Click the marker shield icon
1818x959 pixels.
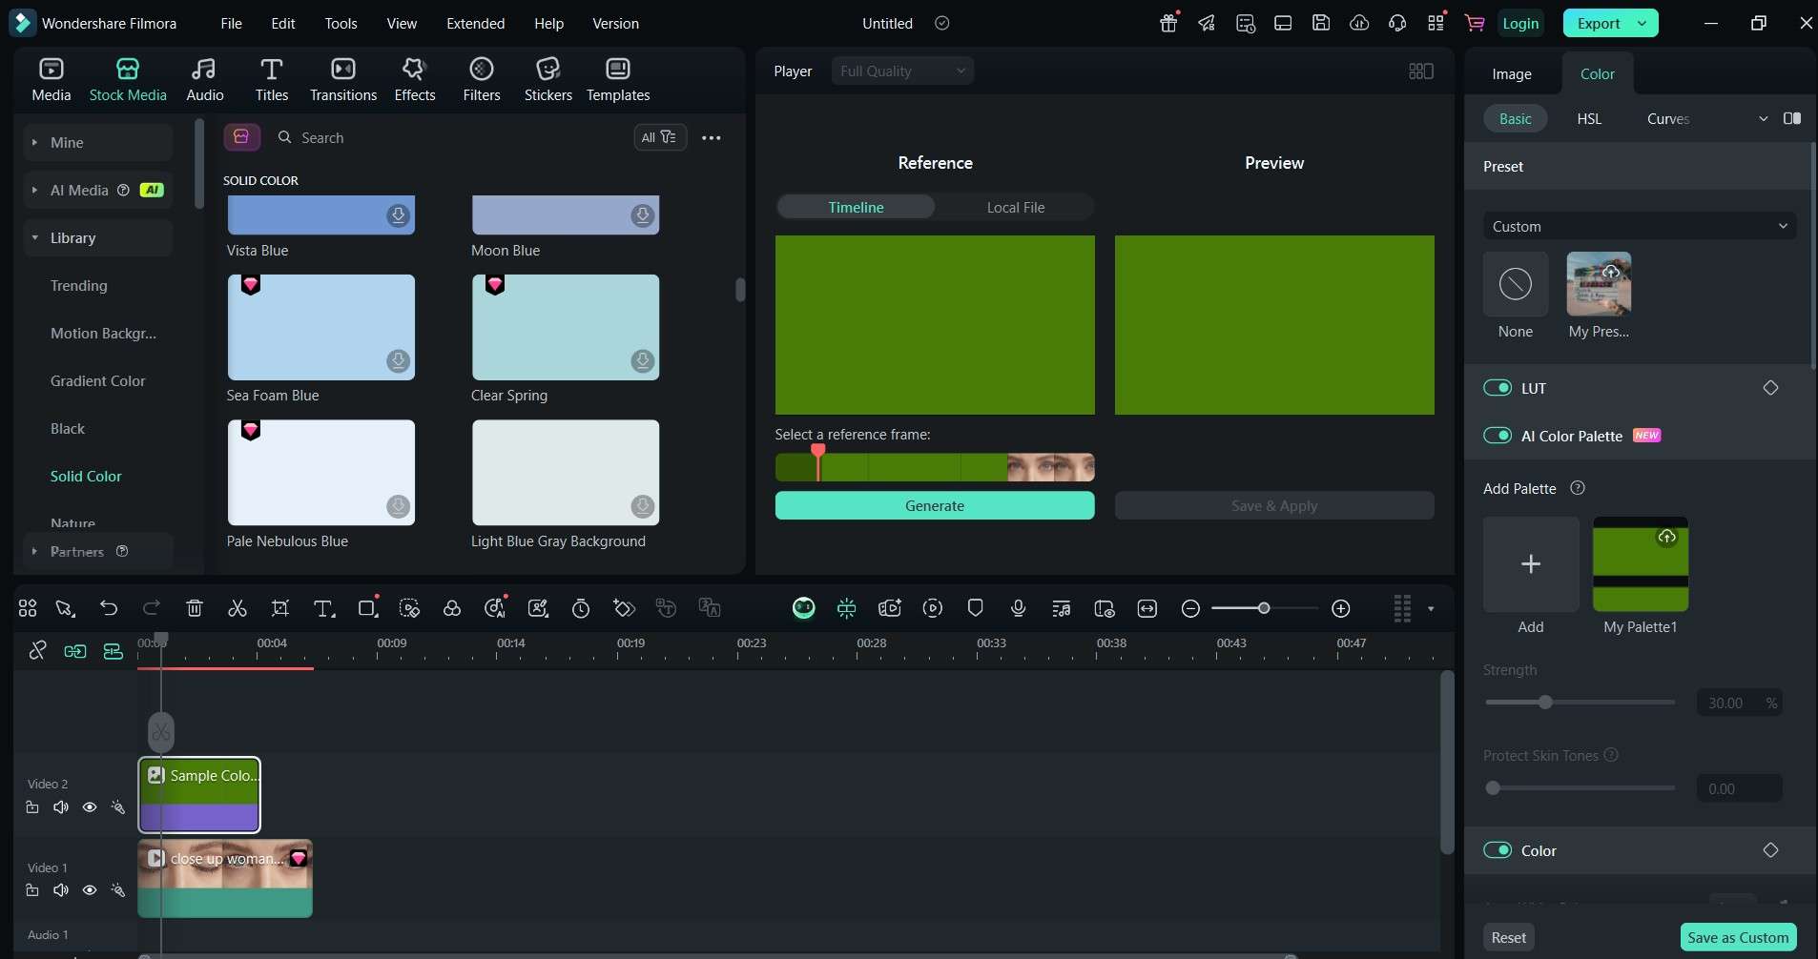coord(976,608)
